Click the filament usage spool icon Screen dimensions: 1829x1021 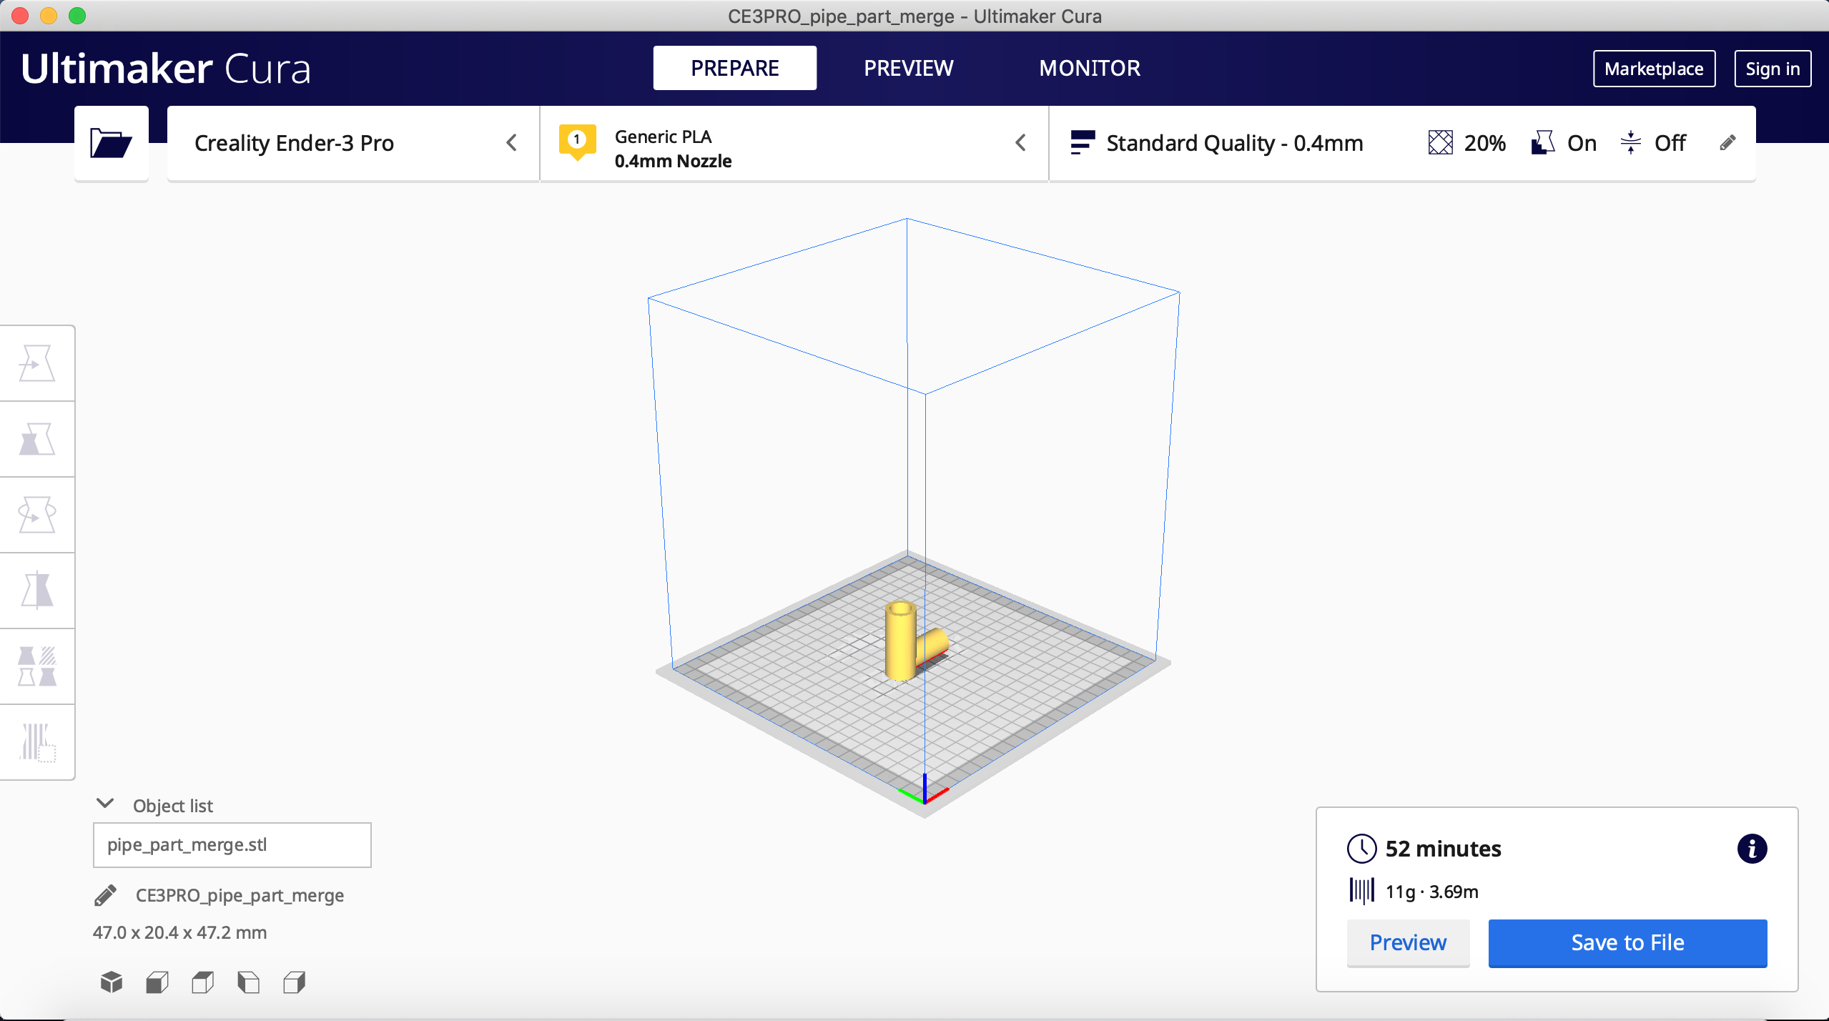click(x=1361, y=892)
